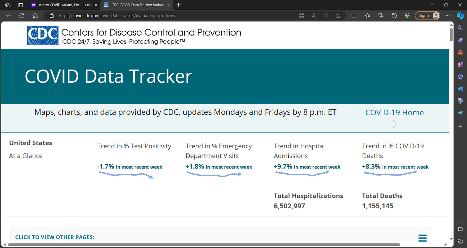The height and width of the screenshot is (248, 467).
Task: Open Trend in % Test Positivity
Action: coord(134,146)
